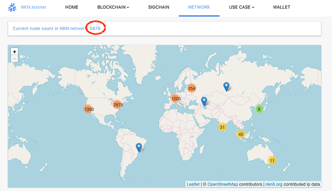This screenshot has height=191, width=332.
Task: Open the NKN.testnet home link
Action: click(34, 7)
